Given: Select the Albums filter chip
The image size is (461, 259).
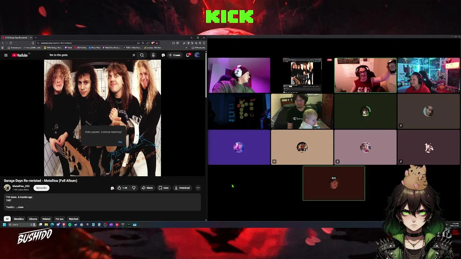Looking at the screenshot, I should [33, 219].
